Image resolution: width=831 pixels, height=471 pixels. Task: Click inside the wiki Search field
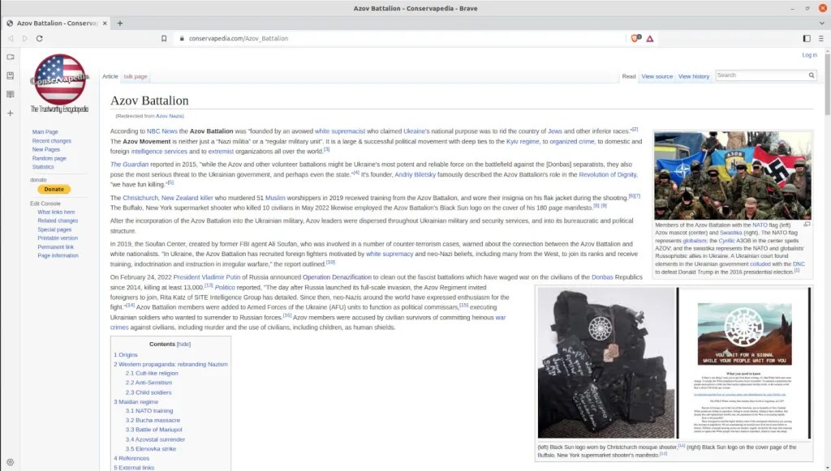tap(760, 75)
